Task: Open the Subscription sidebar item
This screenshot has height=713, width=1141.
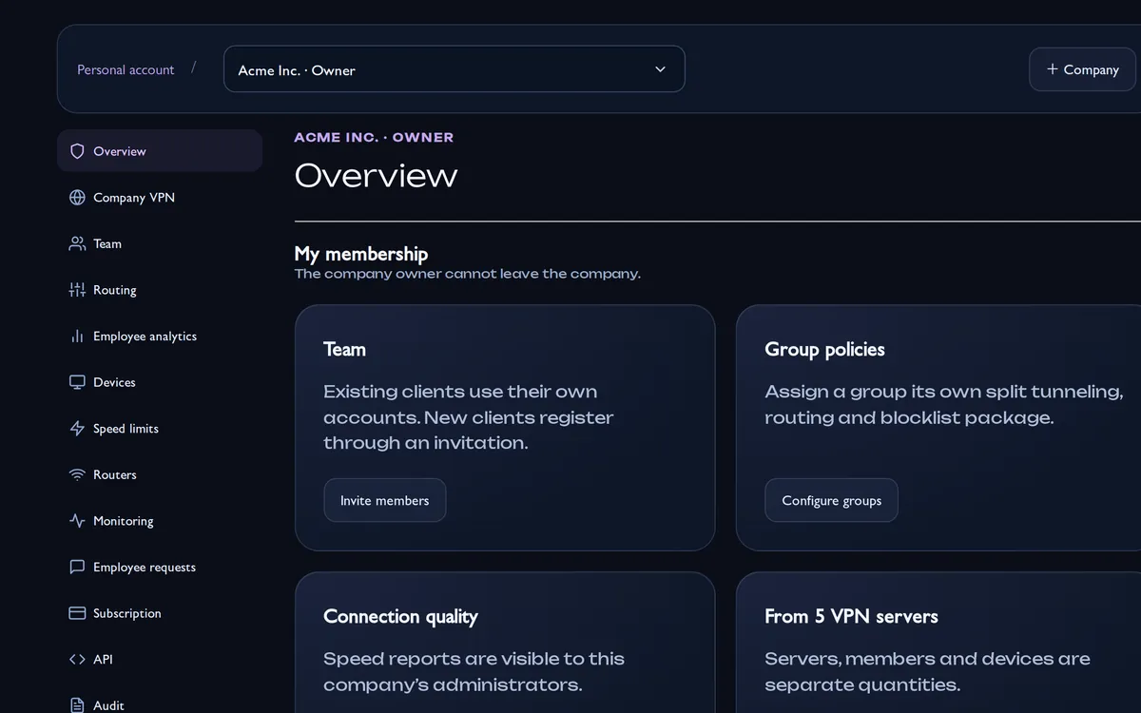Action: pyautogui.click(x=160, y=613)
